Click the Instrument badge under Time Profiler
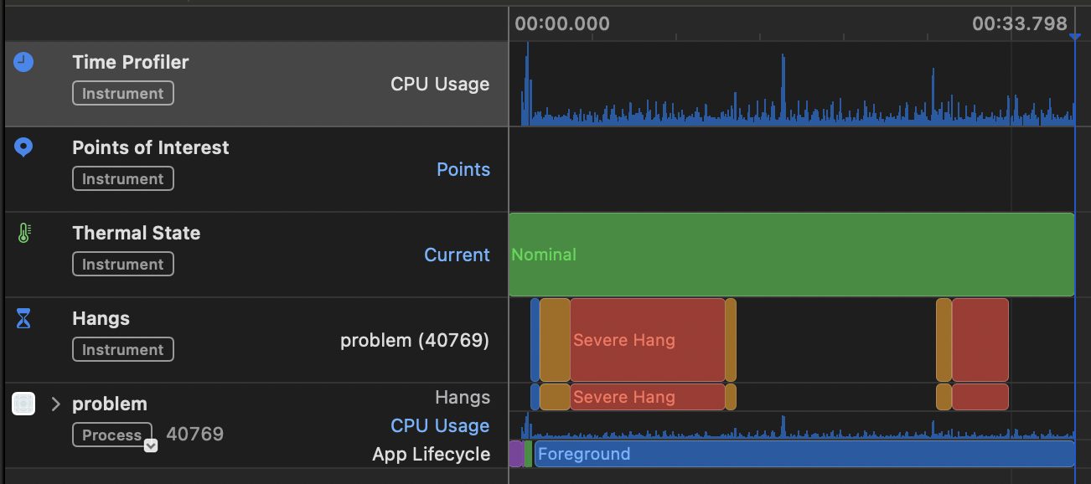Image resolution: width=1091 pixels, height=484 pixels. click(123, 93)
